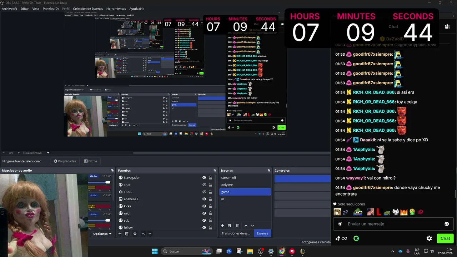Viewport: 457px width, 257px height.
Task: Select the only me scene
Action: click(245, 185)
